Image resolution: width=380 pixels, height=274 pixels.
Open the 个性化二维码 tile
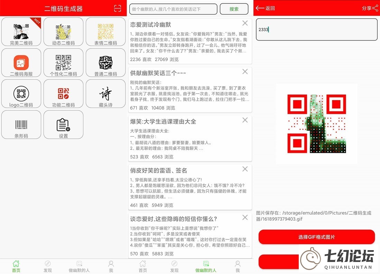64,63
